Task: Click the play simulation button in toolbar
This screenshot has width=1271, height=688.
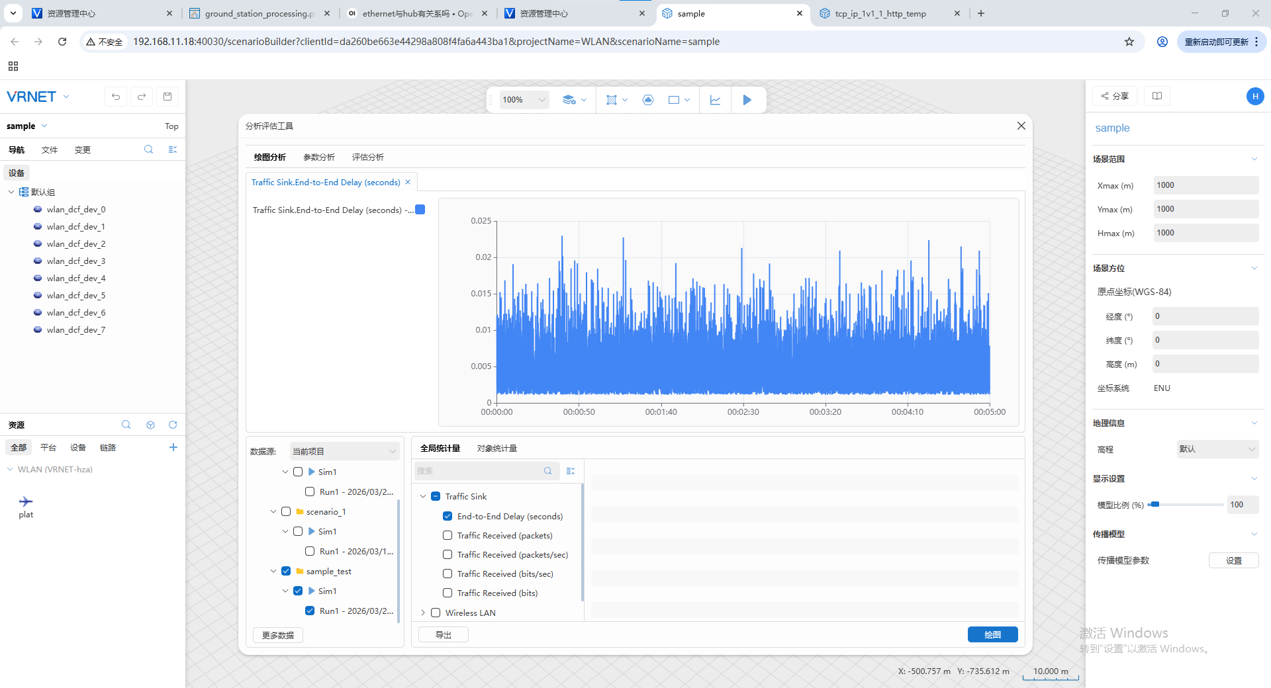Action: tap(747, 100)
